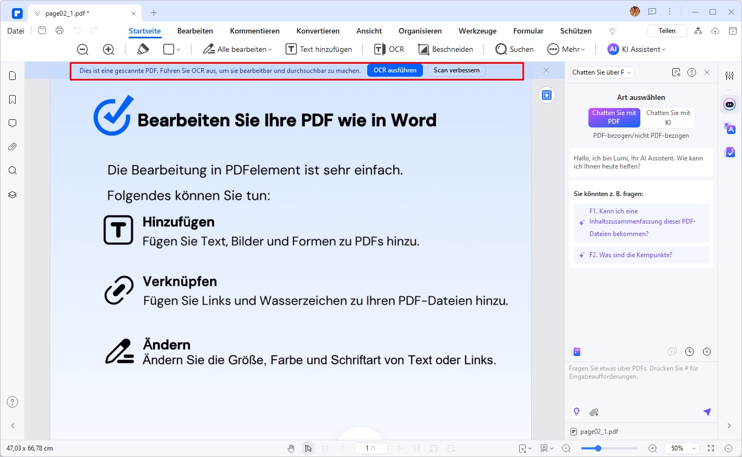Screen dimensions: 742x457
Task: Click the OCR toolbar button
Action: pyautogui.click(x=389, y=49)
